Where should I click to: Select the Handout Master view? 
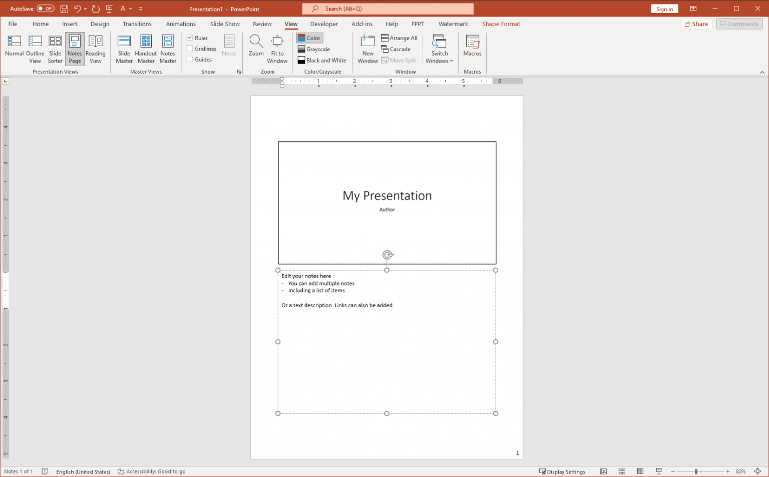click(146, 48)
